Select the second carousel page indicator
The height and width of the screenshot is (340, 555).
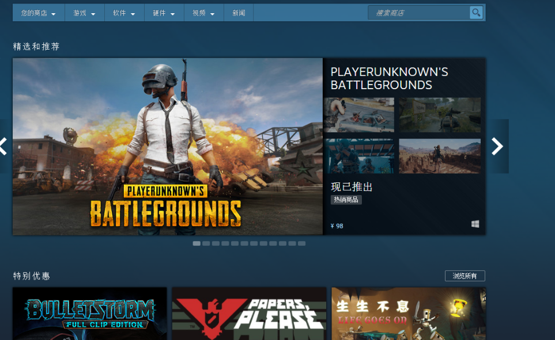(x=206, y=243)
